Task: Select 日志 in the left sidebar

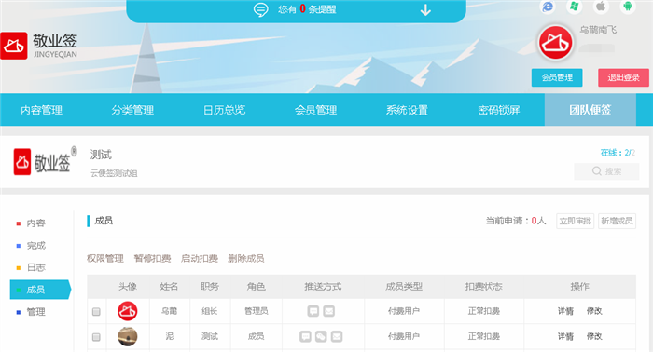Action: pos(35,267)
